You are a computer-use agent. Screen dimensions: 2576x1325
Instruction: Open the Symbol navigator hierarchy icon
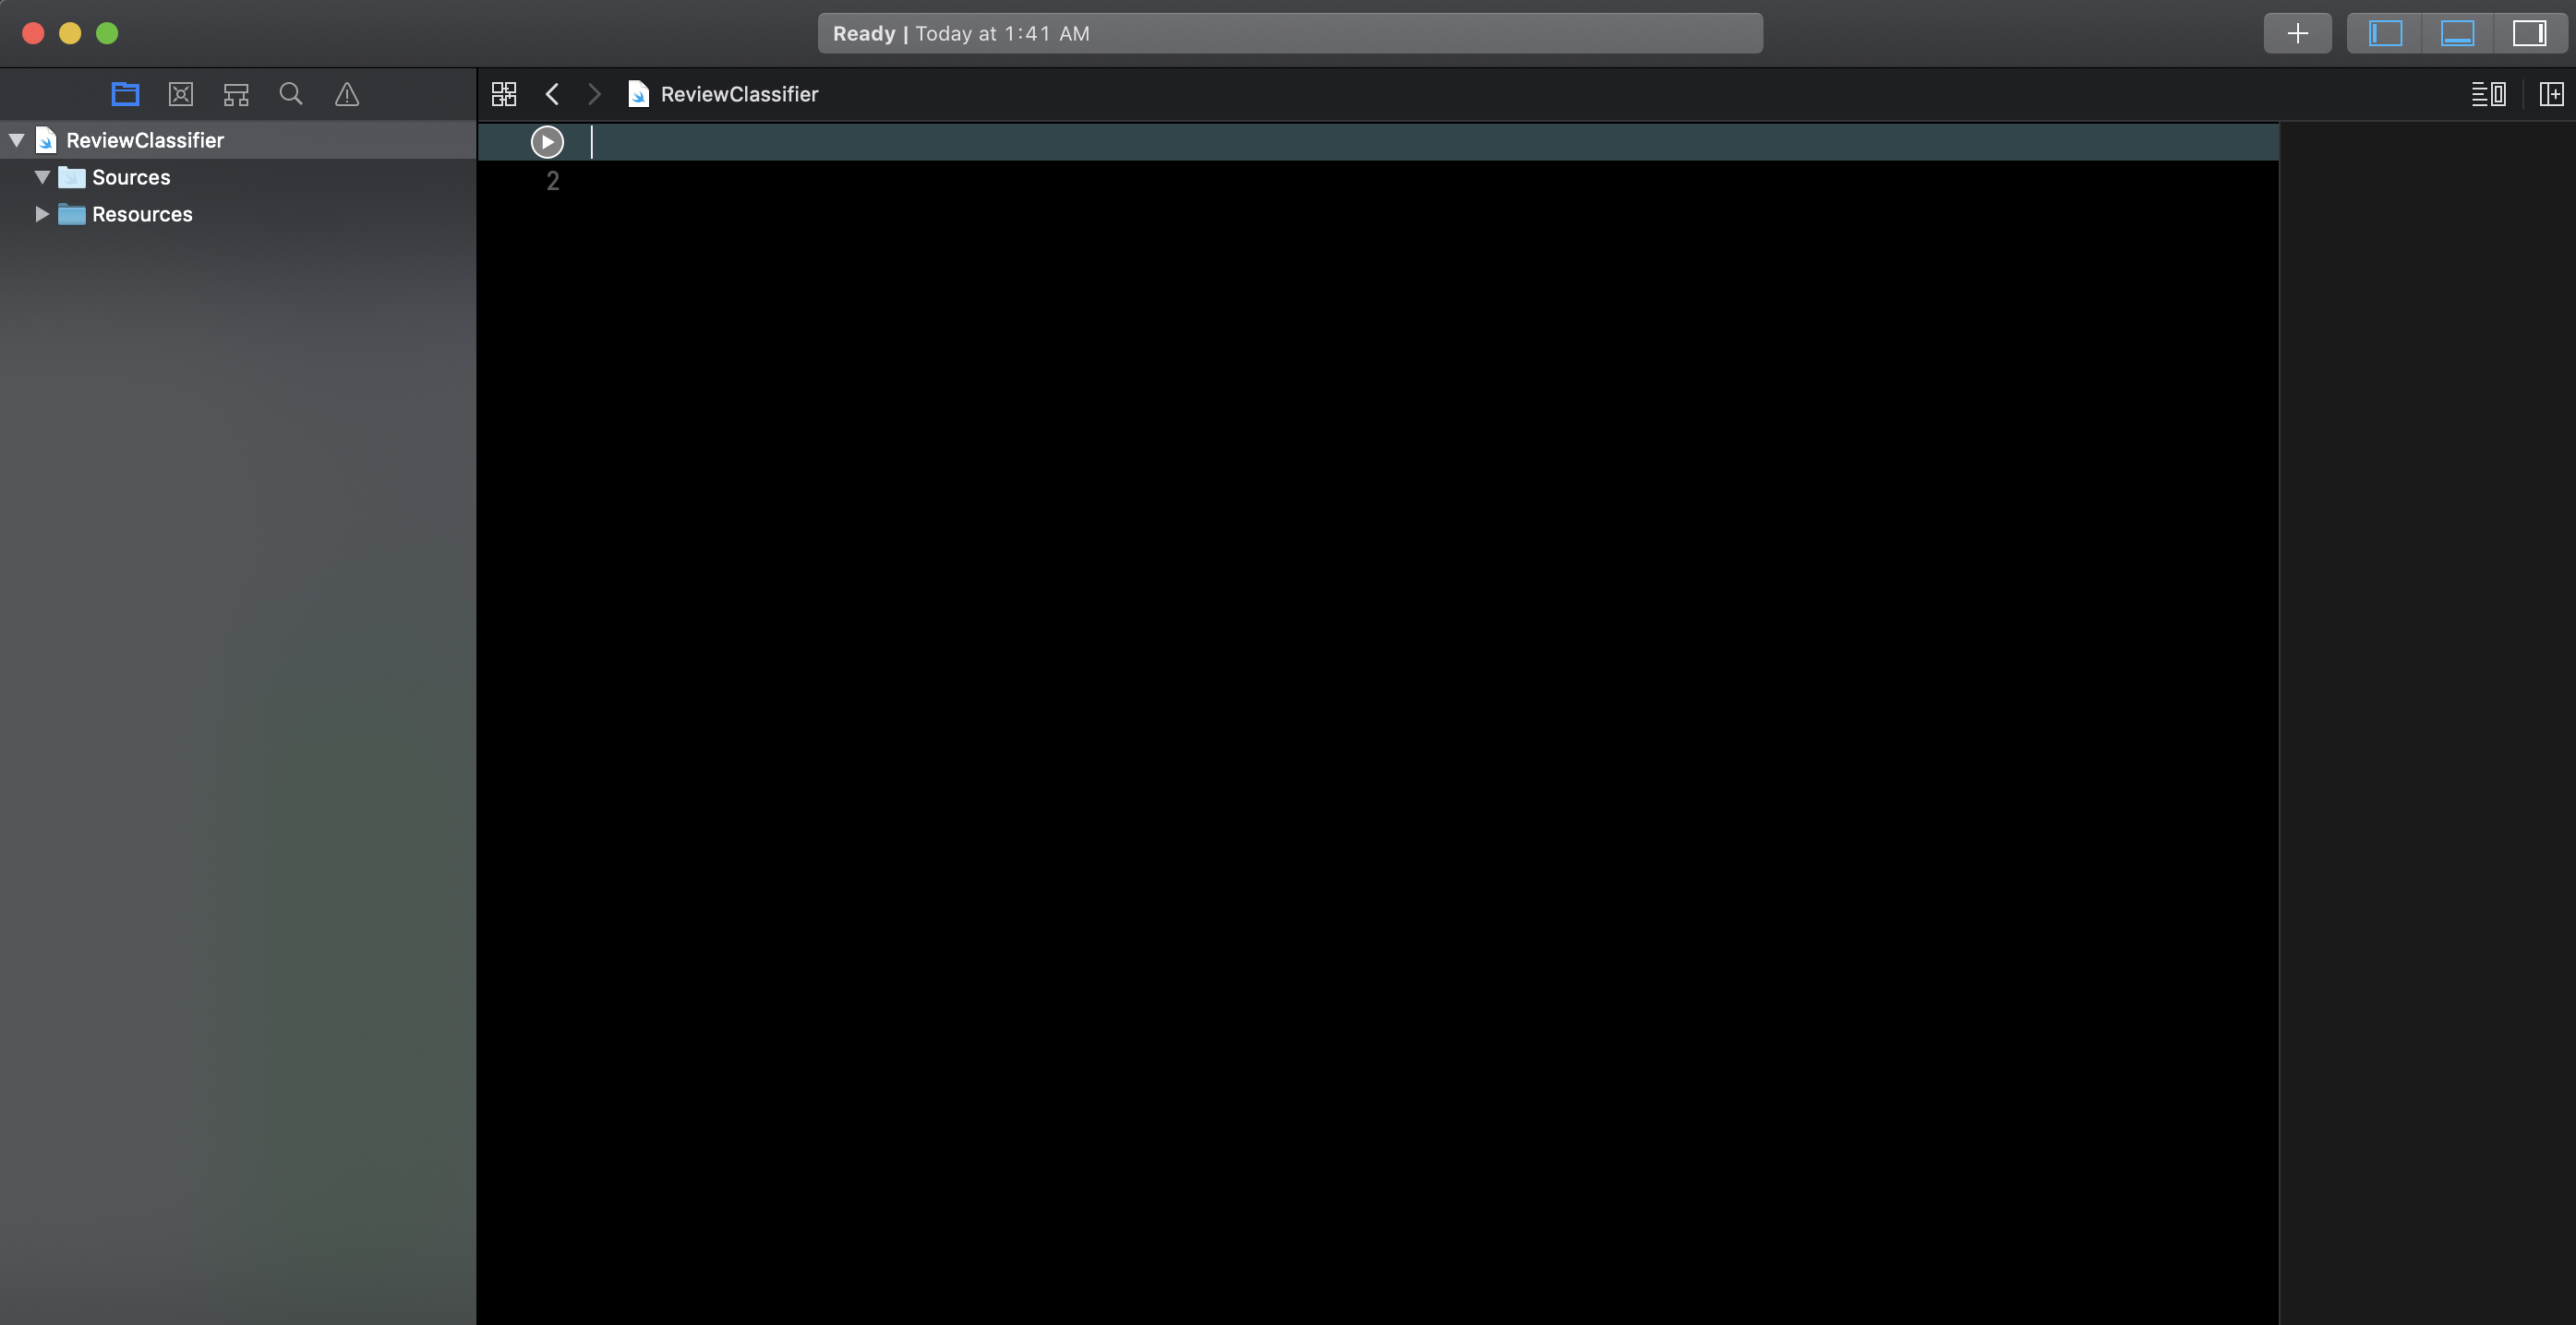236,94
